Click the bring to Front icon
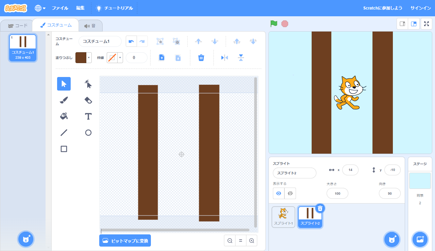 237,41
